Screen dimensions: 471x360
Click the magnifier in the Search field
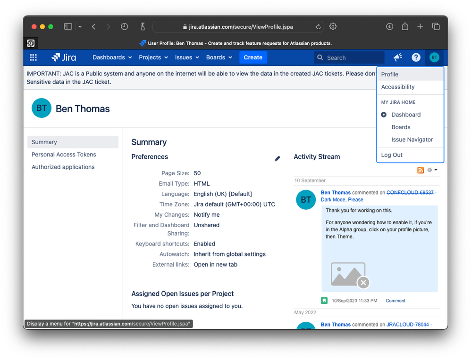pos(320,57)
